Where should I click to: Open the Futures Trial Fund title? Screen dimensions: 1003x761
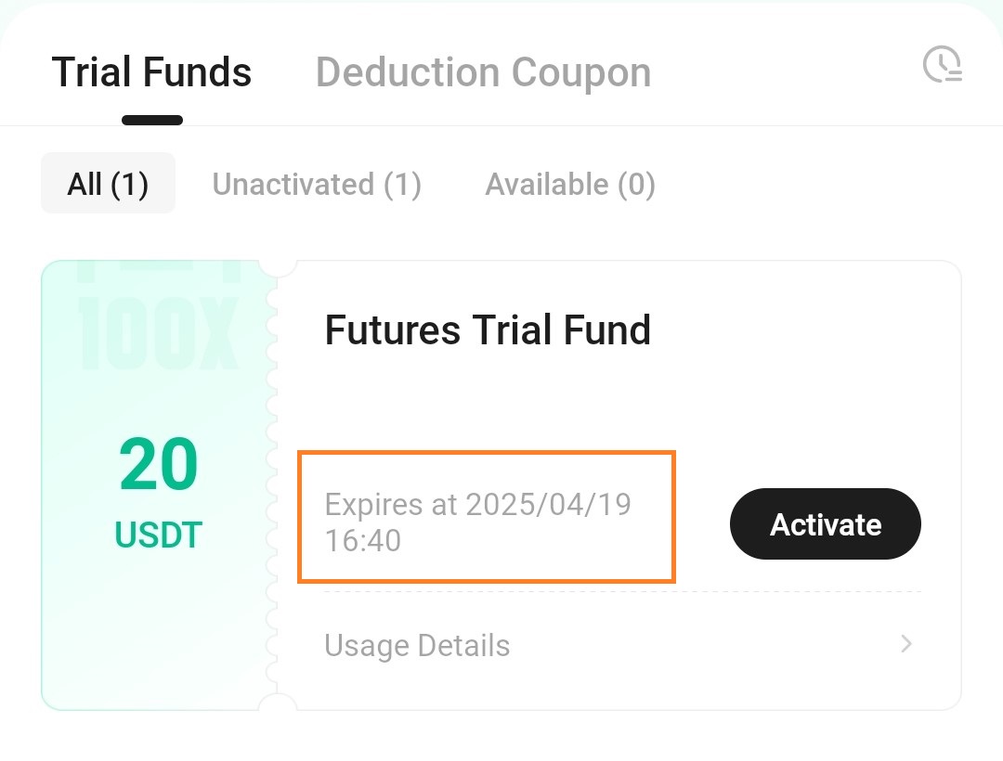pos(488,329)
